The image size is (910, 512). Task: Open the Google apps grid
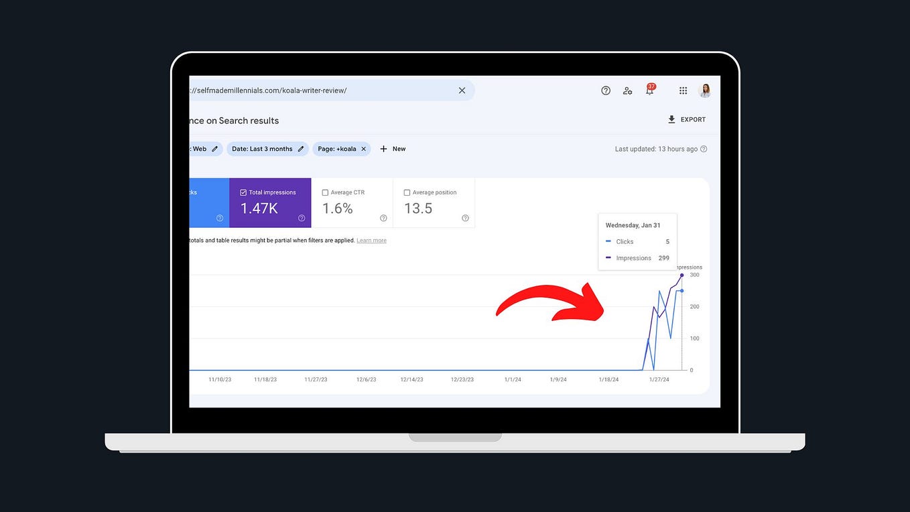point(683,90)
